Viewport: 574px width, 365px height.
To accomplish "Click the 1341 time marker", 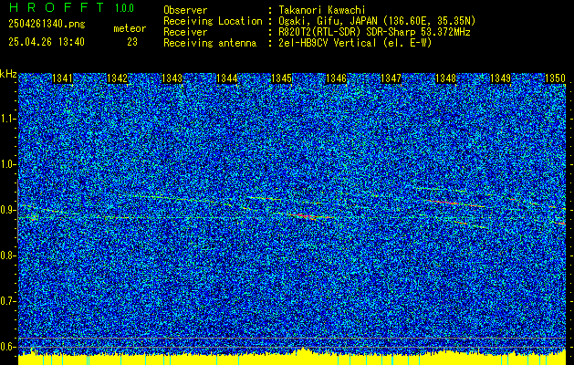I will (x=62, y=78).
